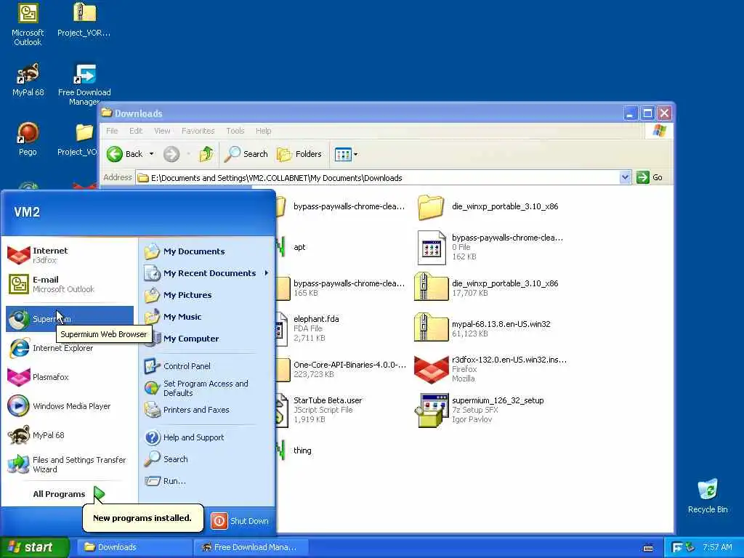
Task: Open Windows Media Player in Start menu
Action: tap(69, 406)
